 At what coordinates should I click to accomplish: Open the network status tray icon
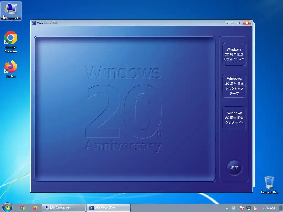point(248,208)
